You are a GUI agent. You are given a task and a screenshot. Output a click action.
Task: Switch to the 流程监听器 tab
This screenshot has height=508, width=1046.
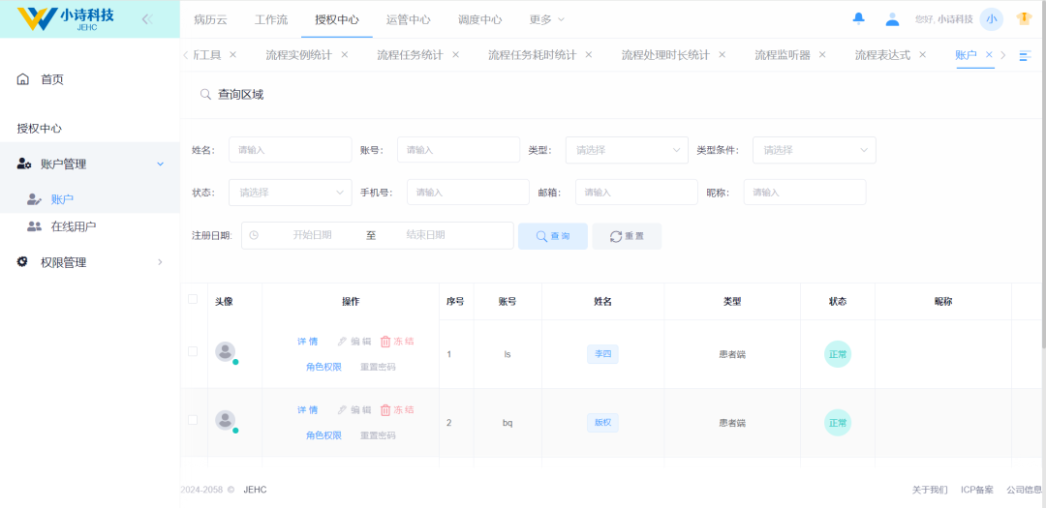click(x=783, y=55)
